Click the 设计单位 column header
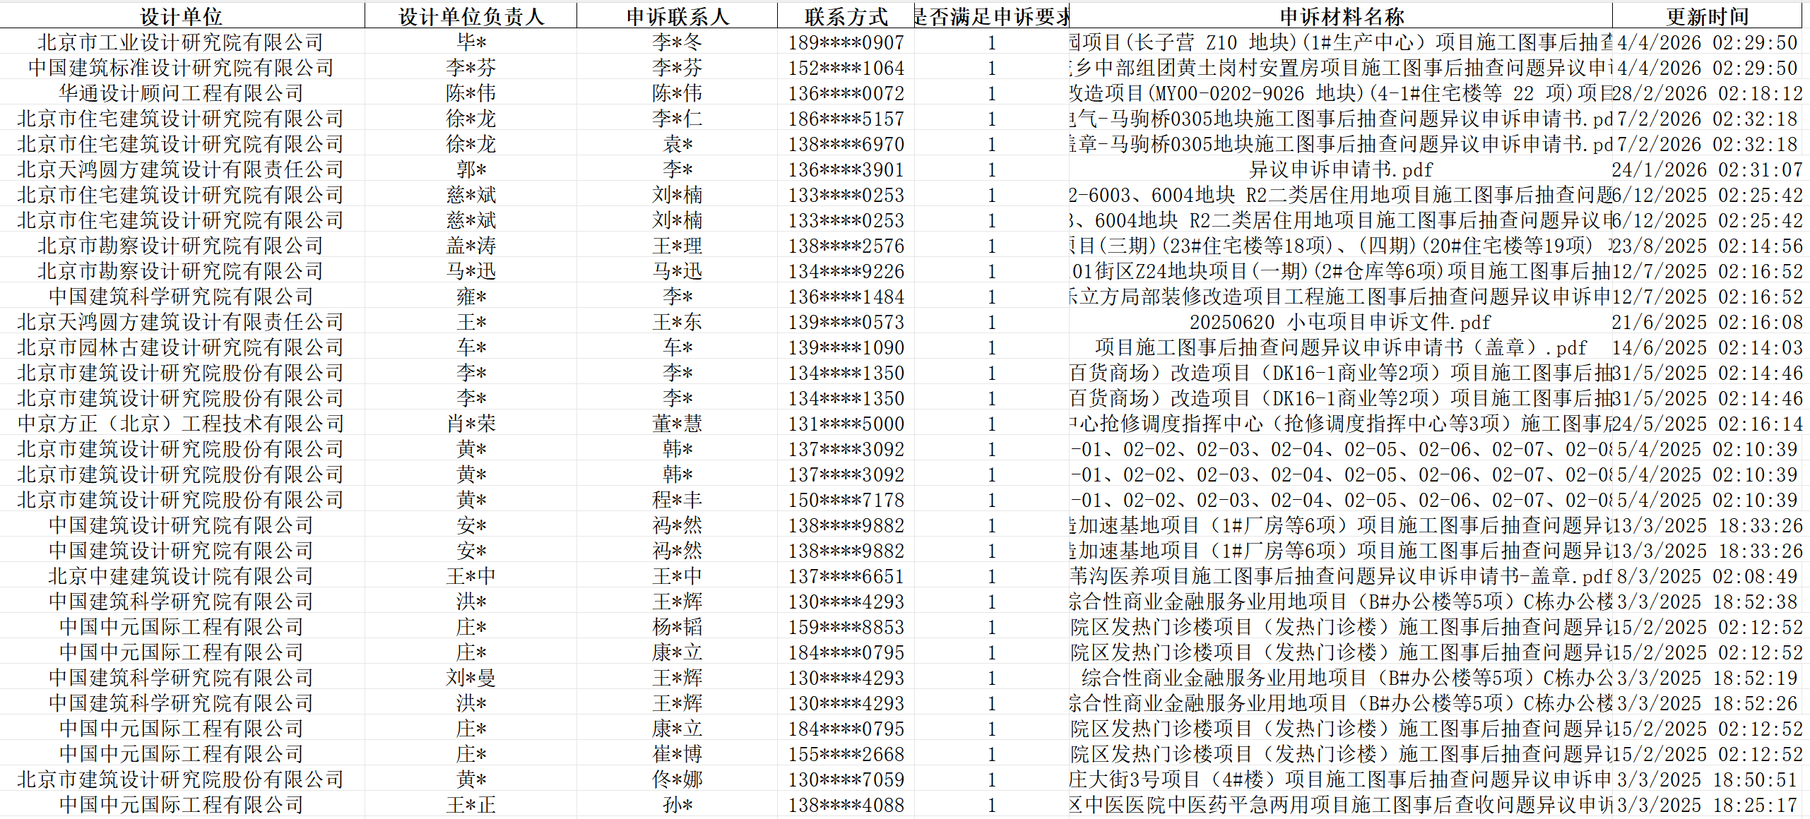This screenshot has height=819, width=1810. coord(182,16)
